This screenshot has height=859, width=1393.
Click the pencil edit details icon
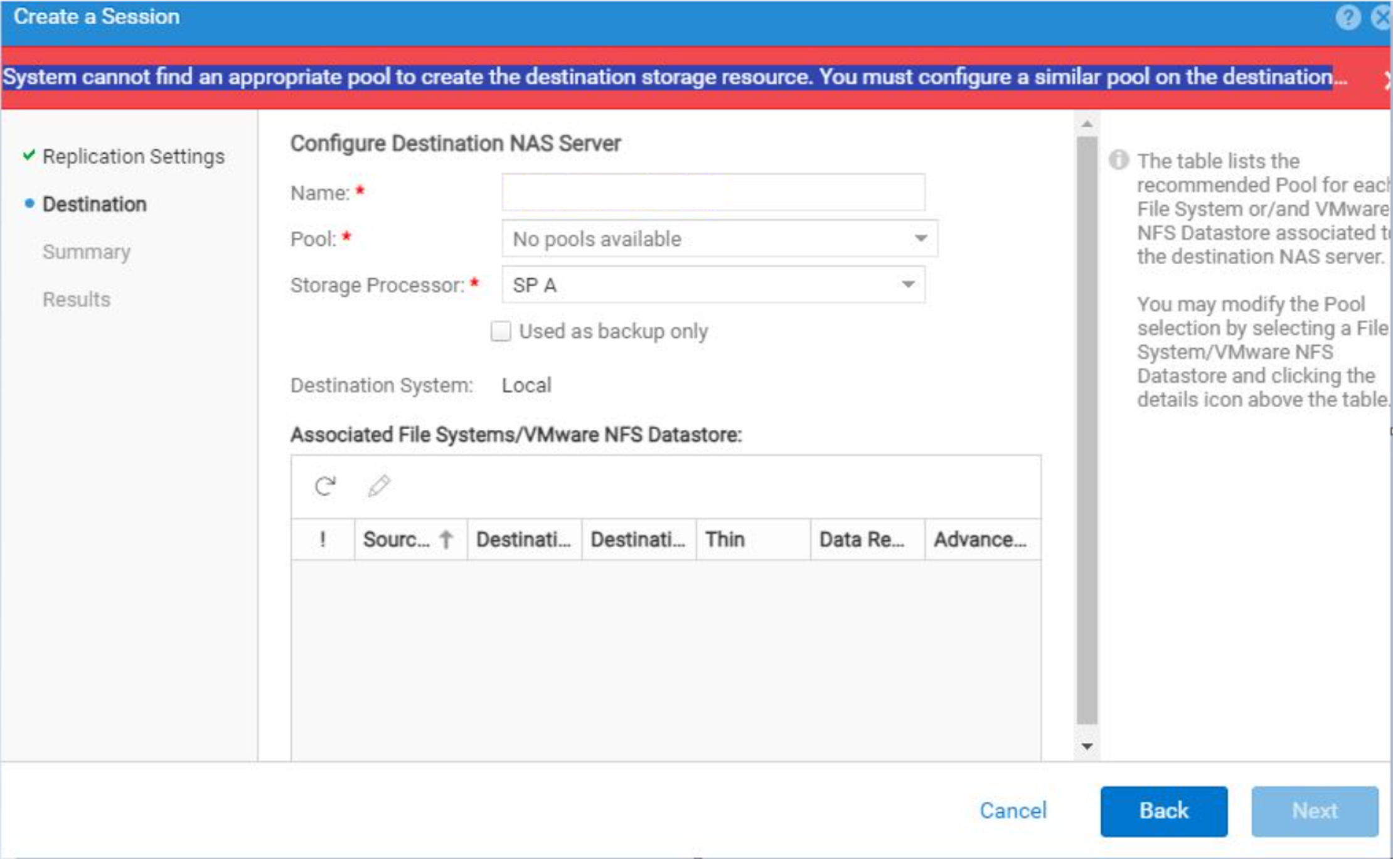pyautogui.click(x=379, y=486)
